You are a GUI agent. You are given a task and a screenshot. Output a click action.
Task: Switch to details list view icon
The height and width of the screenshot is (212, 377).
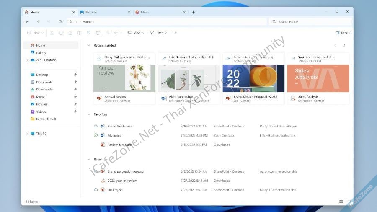click(x=341, y=202)
